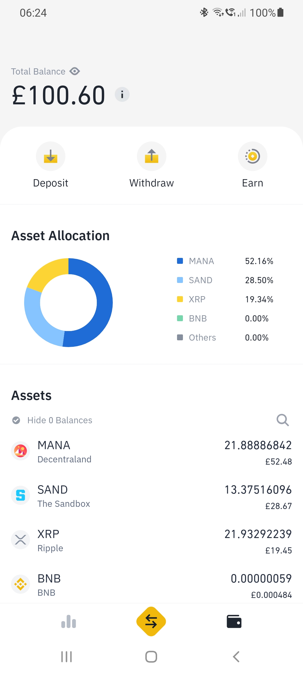Open the MANA Decentraland coin icon
The width and height of the screenshot is (303, 675).
(20, 451)
